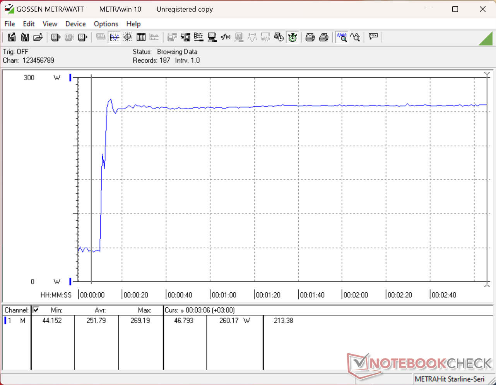The width and height of the screenshot is (496, 385).
Task: Click the save-with-up-arrow export disk icon
Action: 12,37
